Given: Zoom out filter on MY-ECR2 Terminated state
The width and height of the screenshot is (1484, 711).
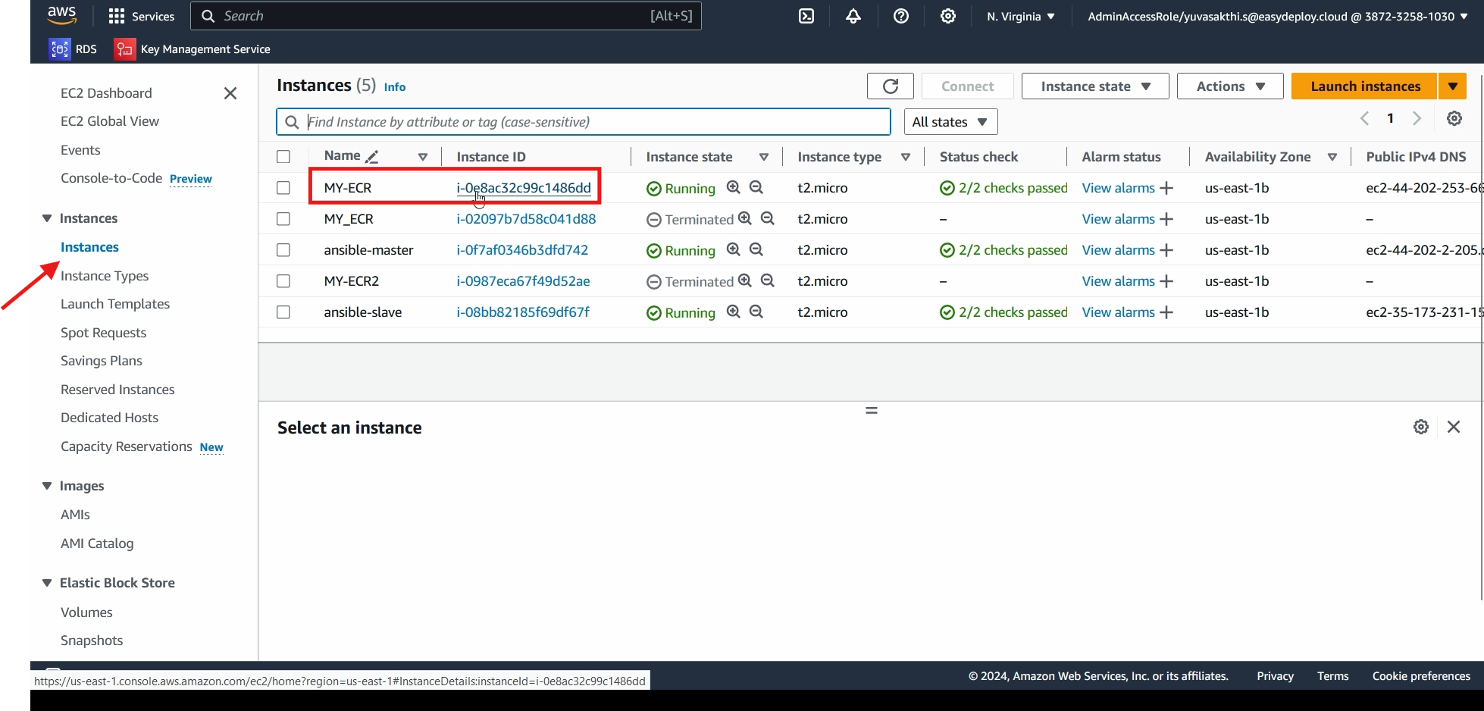Looking at the screenshot, I should [768, 280].
